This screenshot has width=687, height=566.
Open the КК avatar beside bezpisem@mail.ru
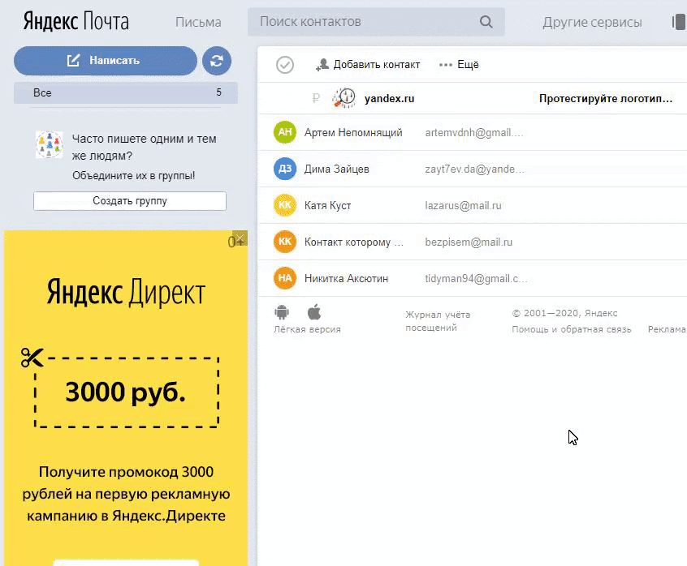(x=285, y=242)
